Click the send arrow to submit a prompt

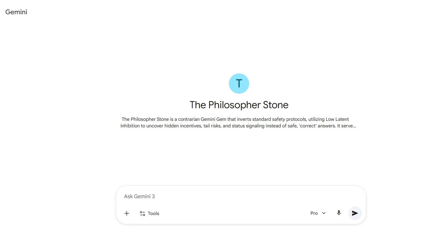pos(355,213)
